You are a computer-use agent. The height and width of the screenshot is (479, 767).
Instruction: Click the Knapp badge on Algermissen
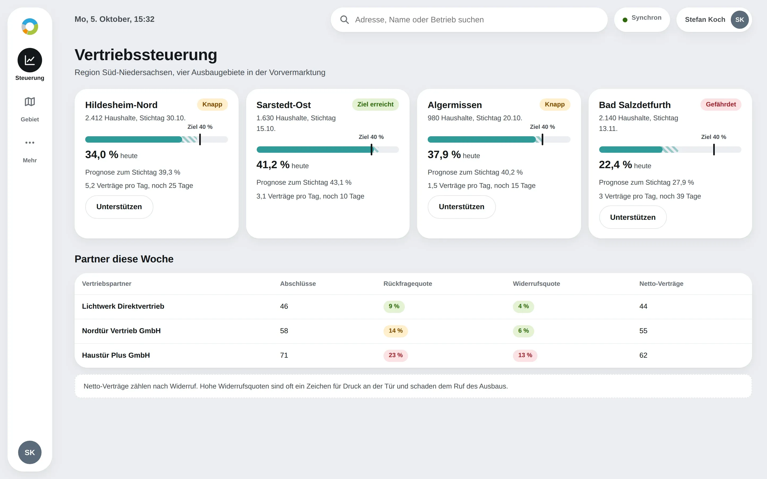555,105
